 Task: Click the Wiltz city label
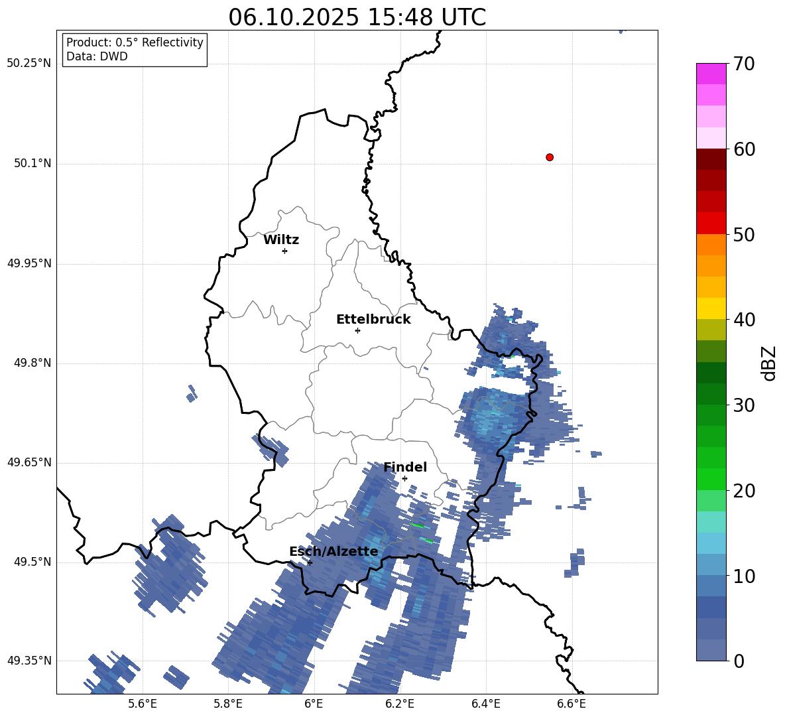(x=281, y=240)
